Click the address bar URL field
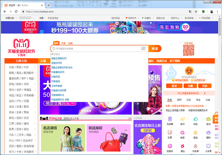The image size is (222, 155). pos(105,12)
